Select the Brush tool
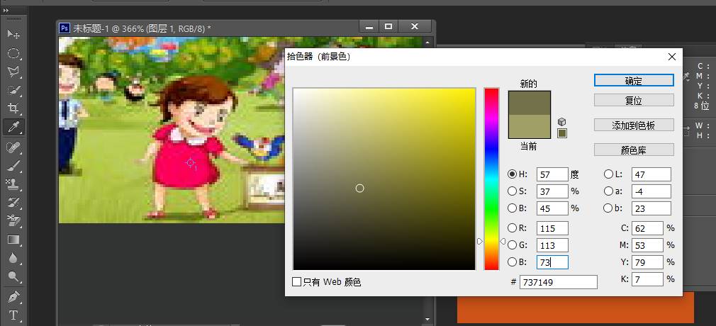This screenshot has height=326, width=716. [x=13, y=165]
